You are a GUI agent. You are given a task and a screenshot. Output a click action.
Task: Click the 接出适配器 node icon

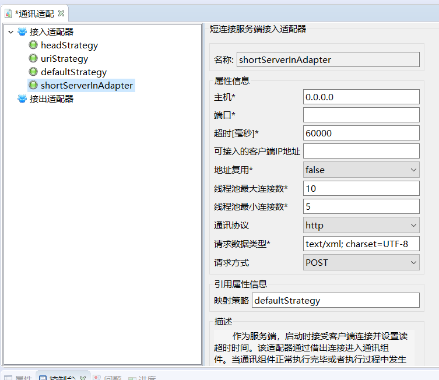(22, 99)
